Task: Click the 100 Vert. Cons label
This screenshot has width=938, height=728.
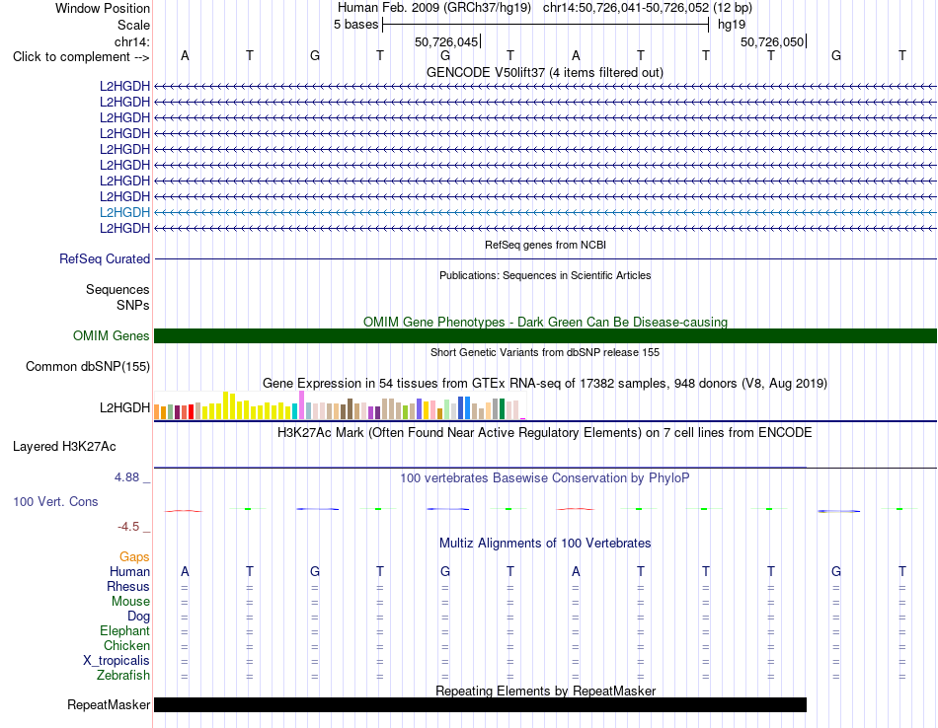Action: pos(55,501)
